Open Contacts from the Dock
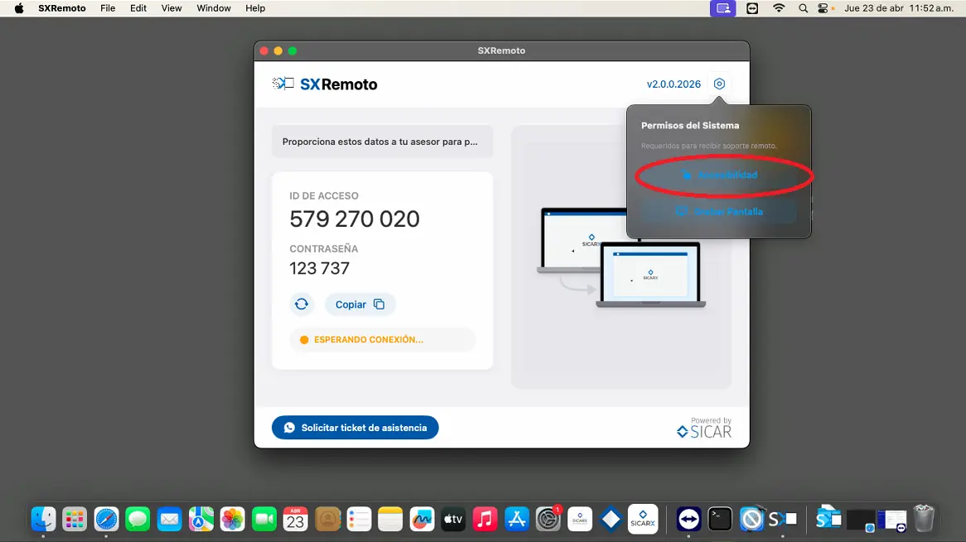Viewport: 966px width, 542px height. (x=327, y=519)
